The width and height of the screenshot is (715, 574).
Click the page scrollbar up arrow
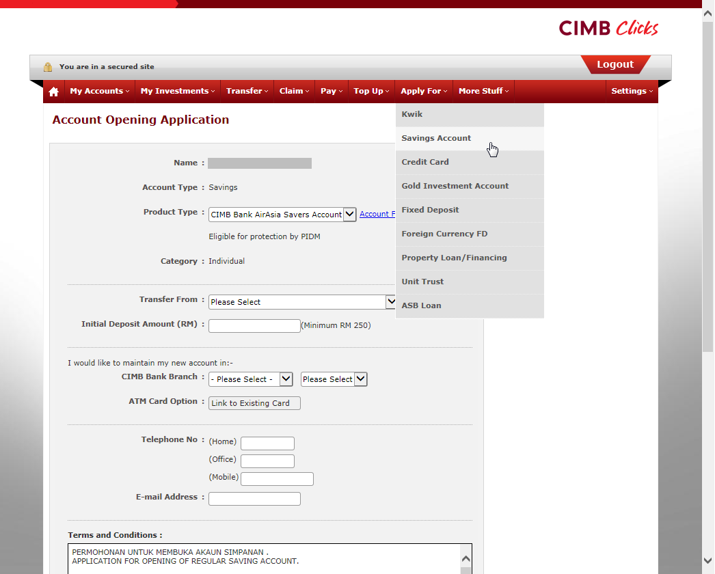click(x=707, y=14)
